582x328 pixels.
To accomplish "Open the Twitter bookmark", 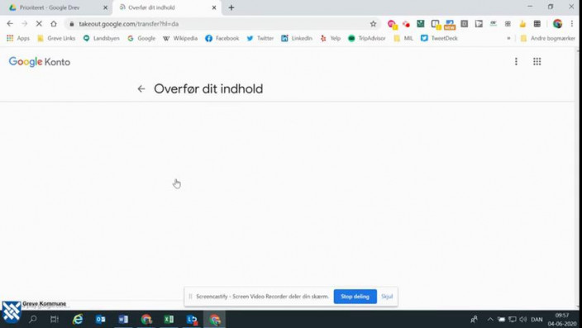I will pyautogui.click(x=260, y=38).
